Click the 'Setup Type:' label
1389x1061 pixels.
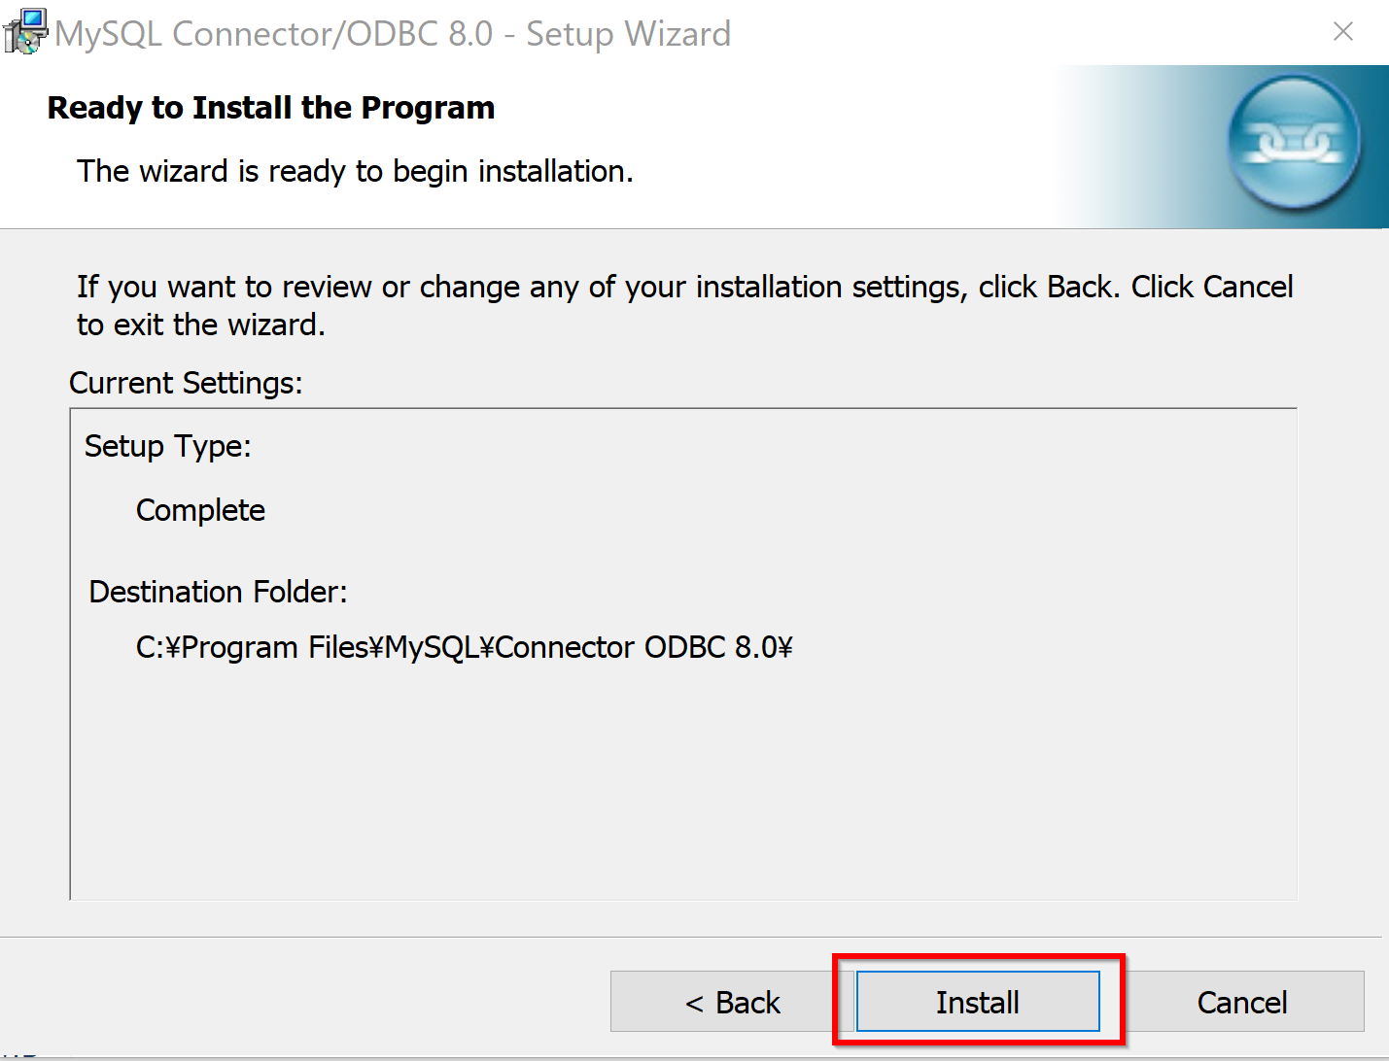pos(168,446)
